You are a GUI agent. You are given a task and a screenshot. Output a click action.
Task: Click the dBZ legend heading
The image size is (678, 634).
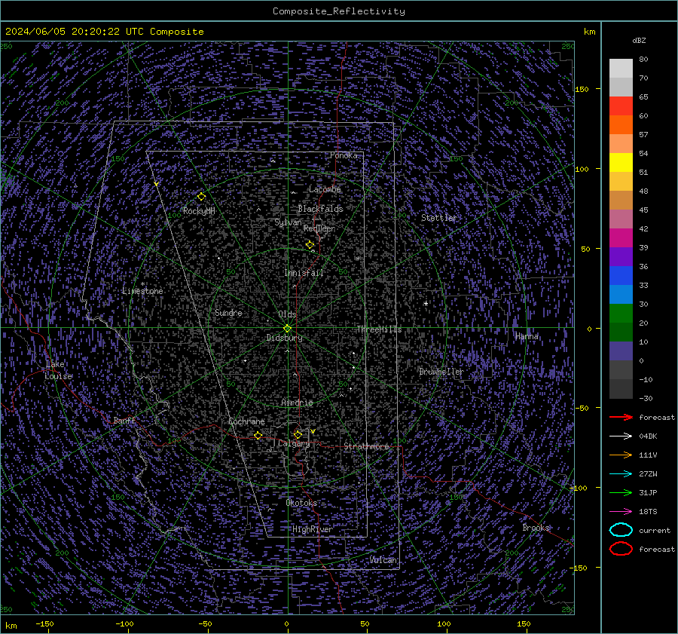pyautogui.click(x=639, y=40)
